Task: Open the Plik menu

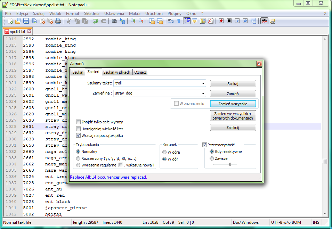Action: pos(8,13)
